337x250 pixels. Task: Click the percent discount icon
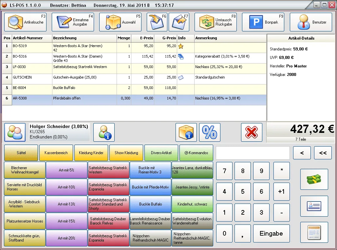click(x=210, y=132)
